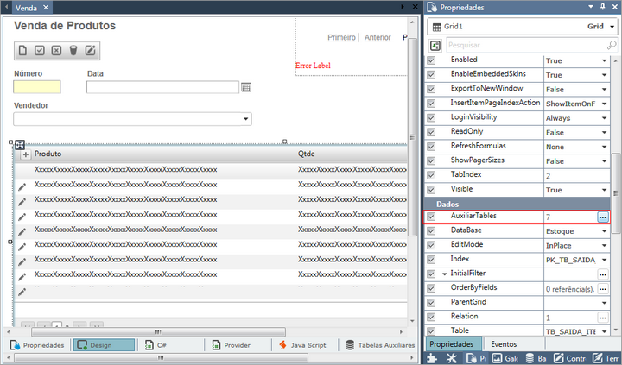Click the Anterior navigation link
This screenshot has width=622, height=365.
pyautogui.click(x=378, y=38)
